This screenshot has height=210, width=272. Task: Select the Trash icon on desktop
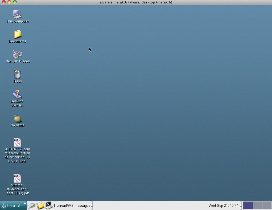pyautogui.click(x=17, y=74)
